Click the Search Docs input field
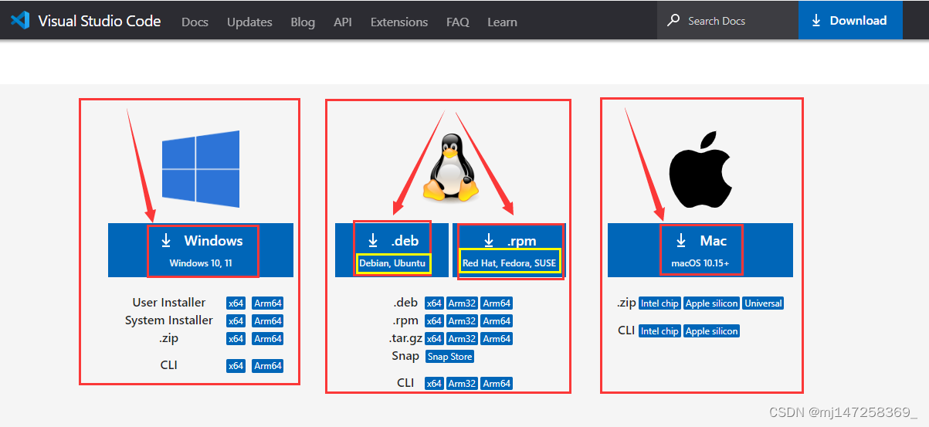Screen dimensions: 929x427 [727, 20]
